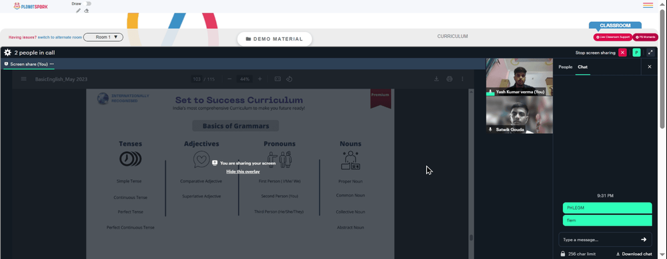667x259 pixels.
Task: Click the Tenses clock icon
Action: click(x=130, y=159)
